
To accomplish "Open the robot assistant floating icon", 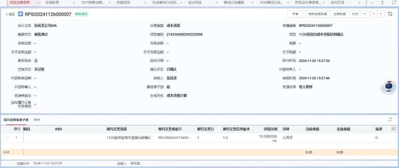I will (388, 87).
